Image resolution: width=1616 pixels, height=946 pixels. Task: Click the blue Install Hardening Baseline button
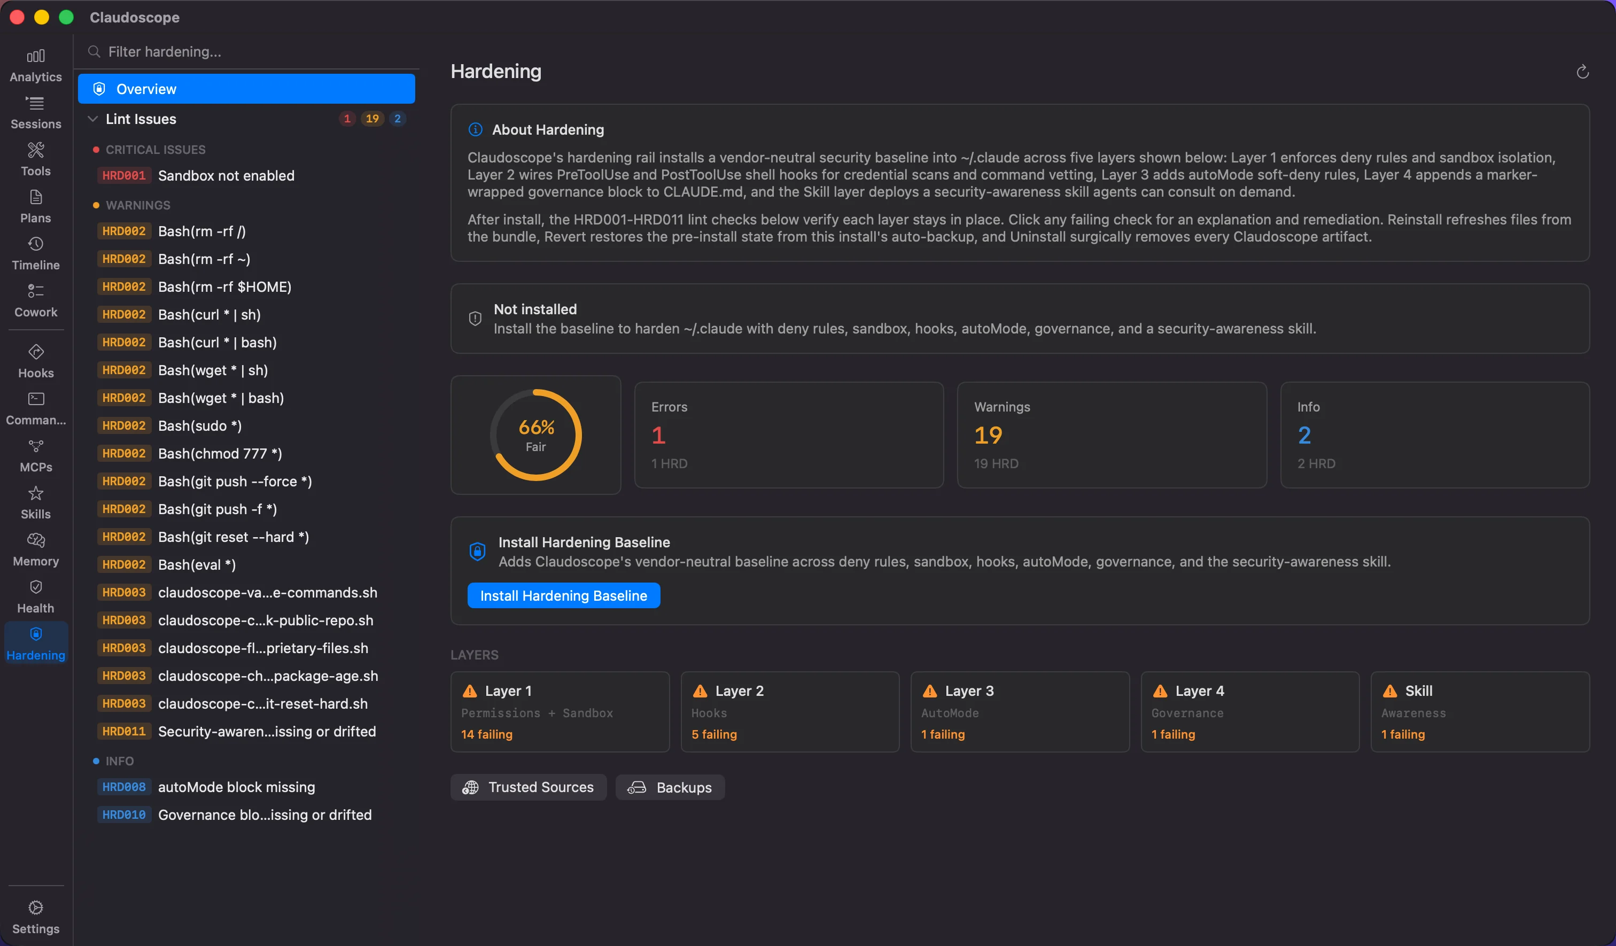click(x=564, y=595)
